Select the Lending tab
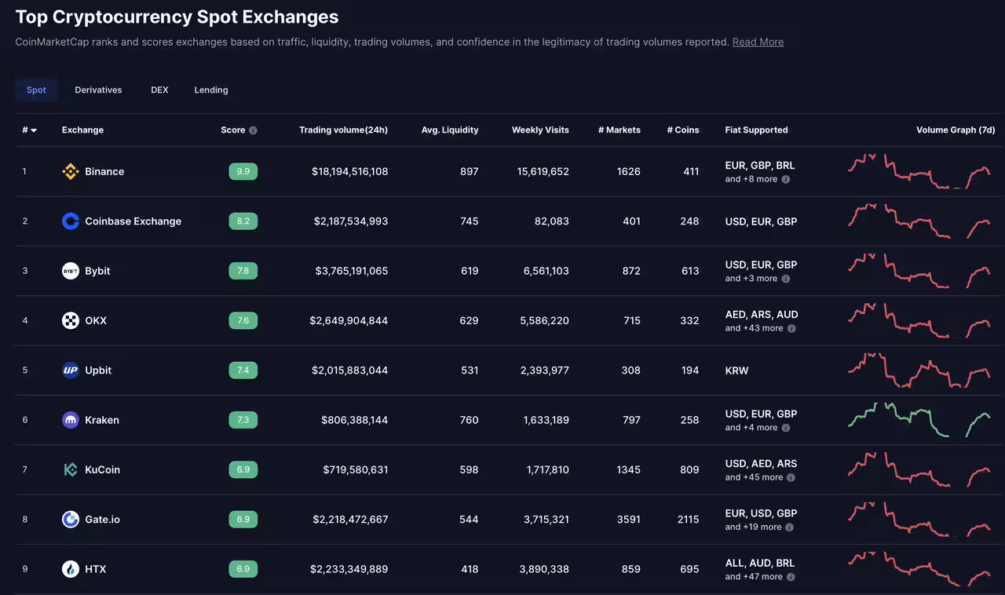1005x595 pixels. (211, 90)
